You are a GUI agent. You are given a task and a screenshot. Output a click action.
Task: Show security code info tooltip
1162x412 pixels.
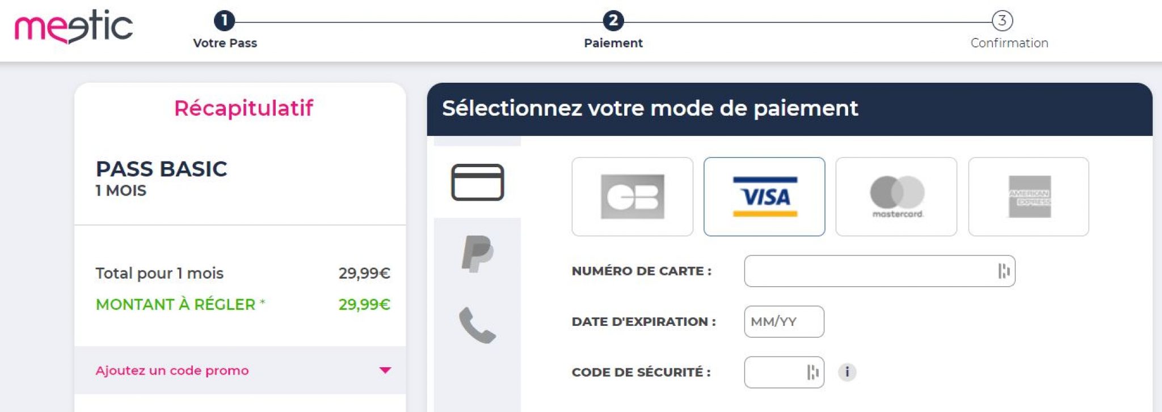(847, 372)
